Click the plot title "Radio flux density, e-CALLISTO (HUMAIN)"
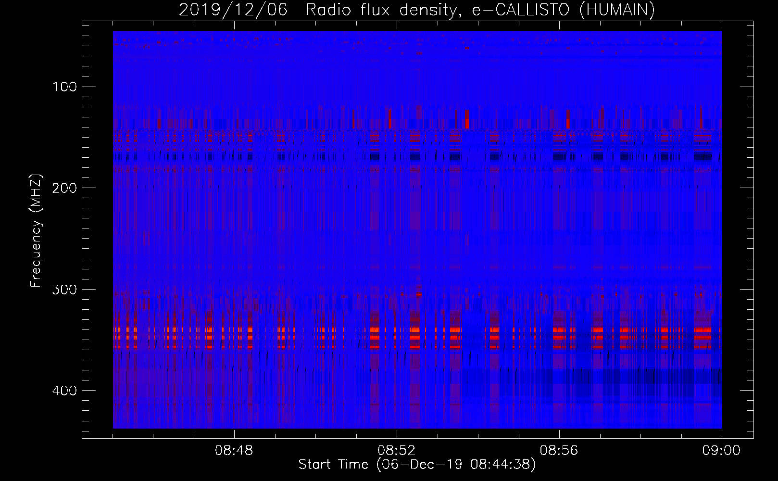778x481 pixels. pyautogui.click(x=480, y=10)
